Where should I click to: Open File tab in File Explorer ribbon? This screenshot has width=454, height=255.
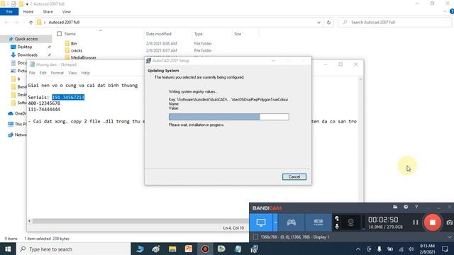pos(9,11)
